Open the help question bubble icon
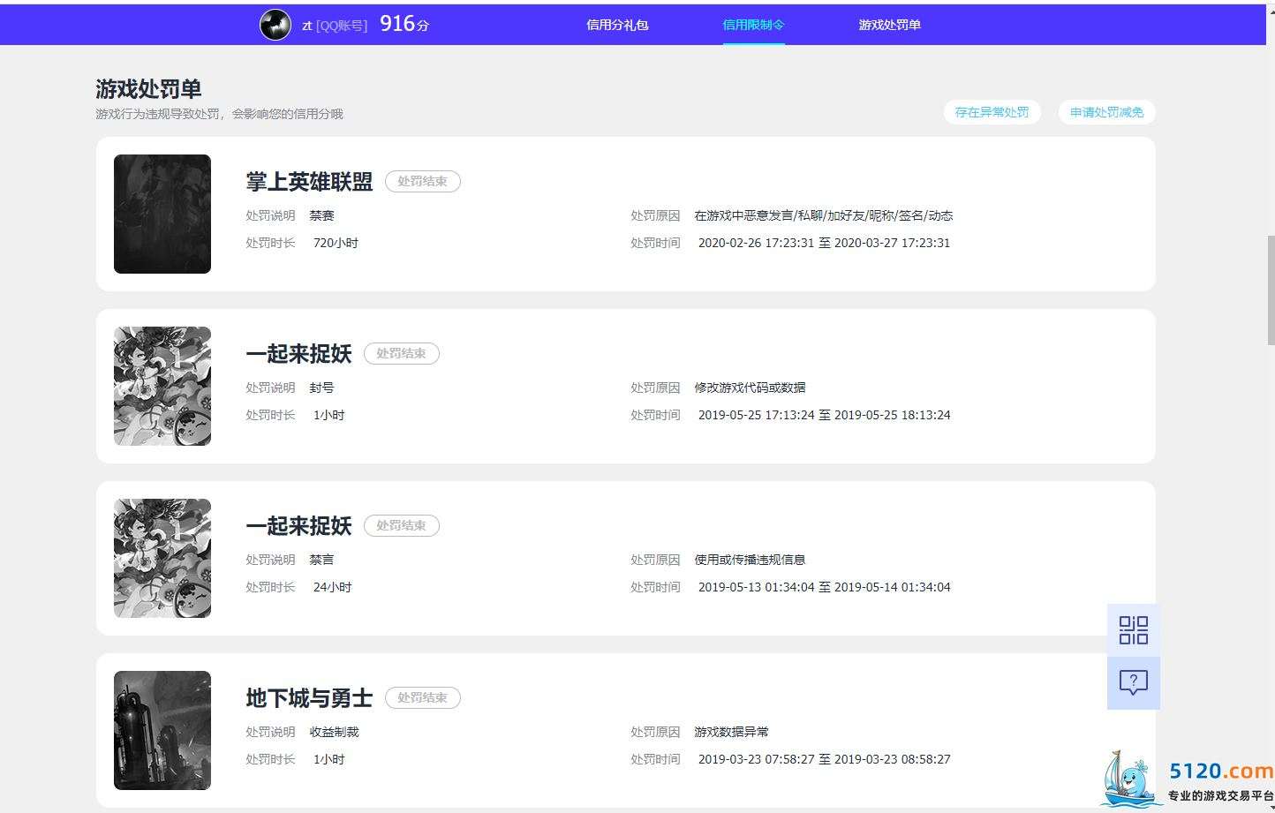This screenshot has width=1275, height=813. pos(1133,682)
